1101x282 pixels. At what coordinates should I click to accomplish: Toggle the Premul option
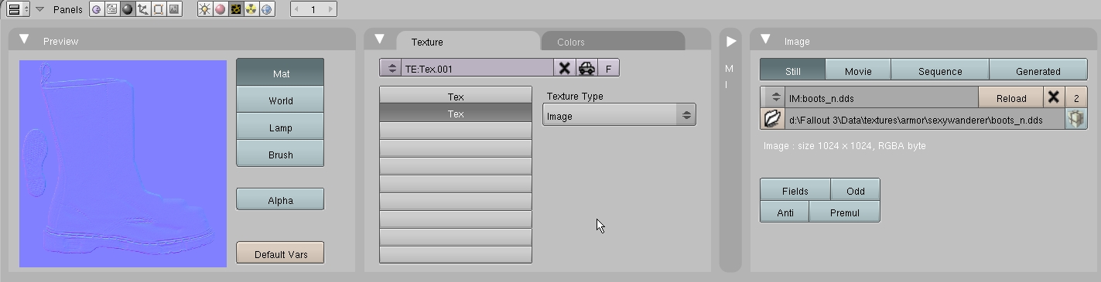point(844,212)
